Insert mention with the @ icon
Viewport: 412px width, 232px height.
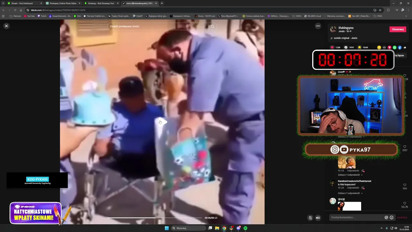(x=386, y=217)
